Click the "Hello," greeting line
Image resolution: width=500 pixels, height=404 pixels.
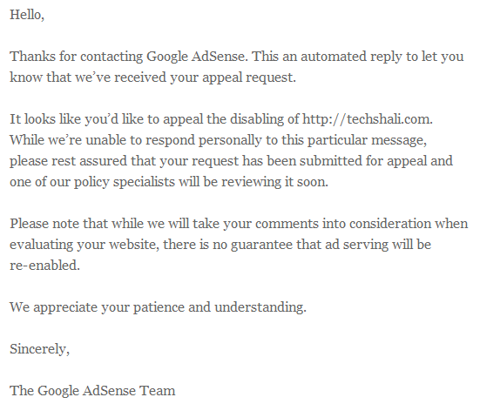point(27,15)
